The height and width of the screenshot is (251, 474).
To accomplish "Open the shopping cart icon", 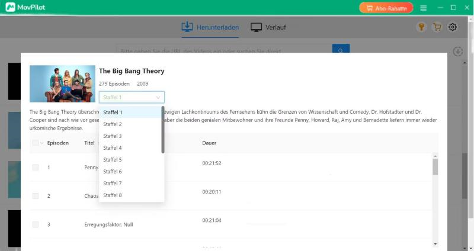I will coord(437,27).
